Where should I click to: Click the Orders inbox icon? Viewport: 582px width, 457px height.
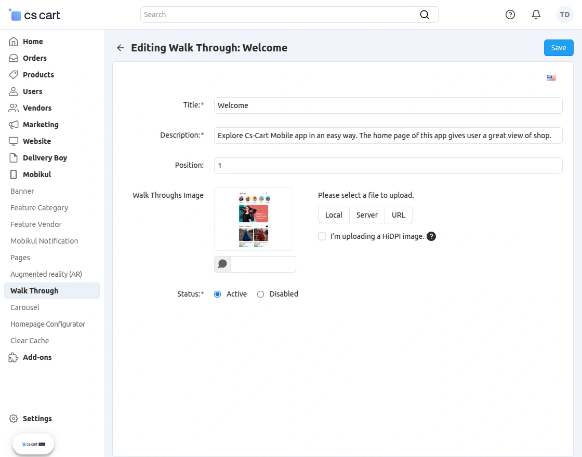pos(14,58)
